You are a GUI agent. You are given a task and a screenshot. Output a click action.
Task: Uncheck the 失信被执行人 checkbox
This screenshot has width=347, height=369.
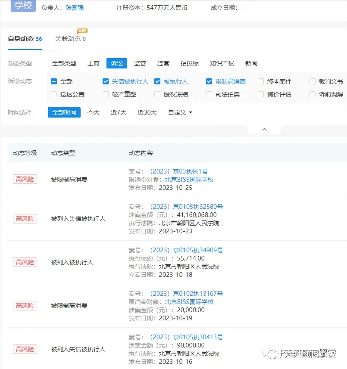coord(106,81)
